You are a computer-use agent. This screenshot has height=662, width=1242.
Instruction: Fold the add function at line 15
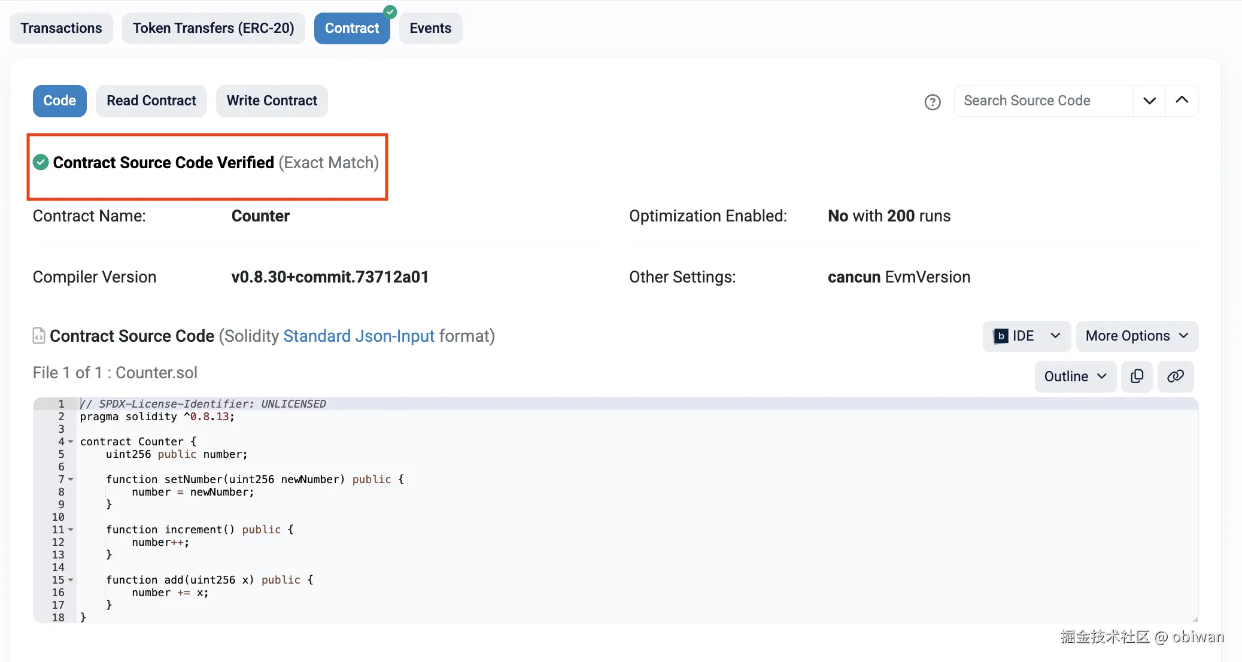[71, 580]
